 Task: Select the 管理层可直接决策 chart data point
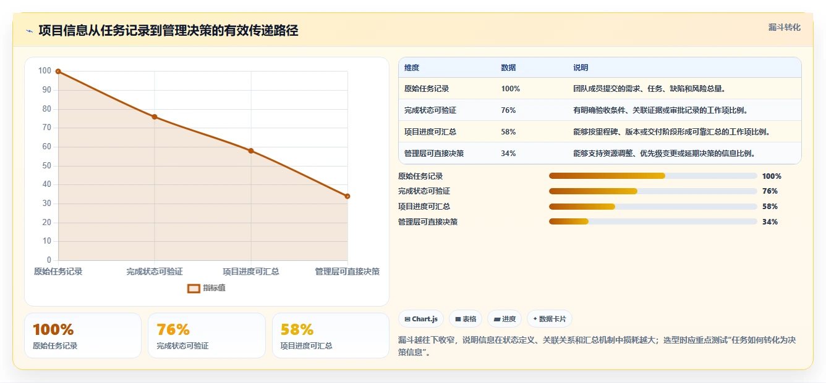[347, 196]
